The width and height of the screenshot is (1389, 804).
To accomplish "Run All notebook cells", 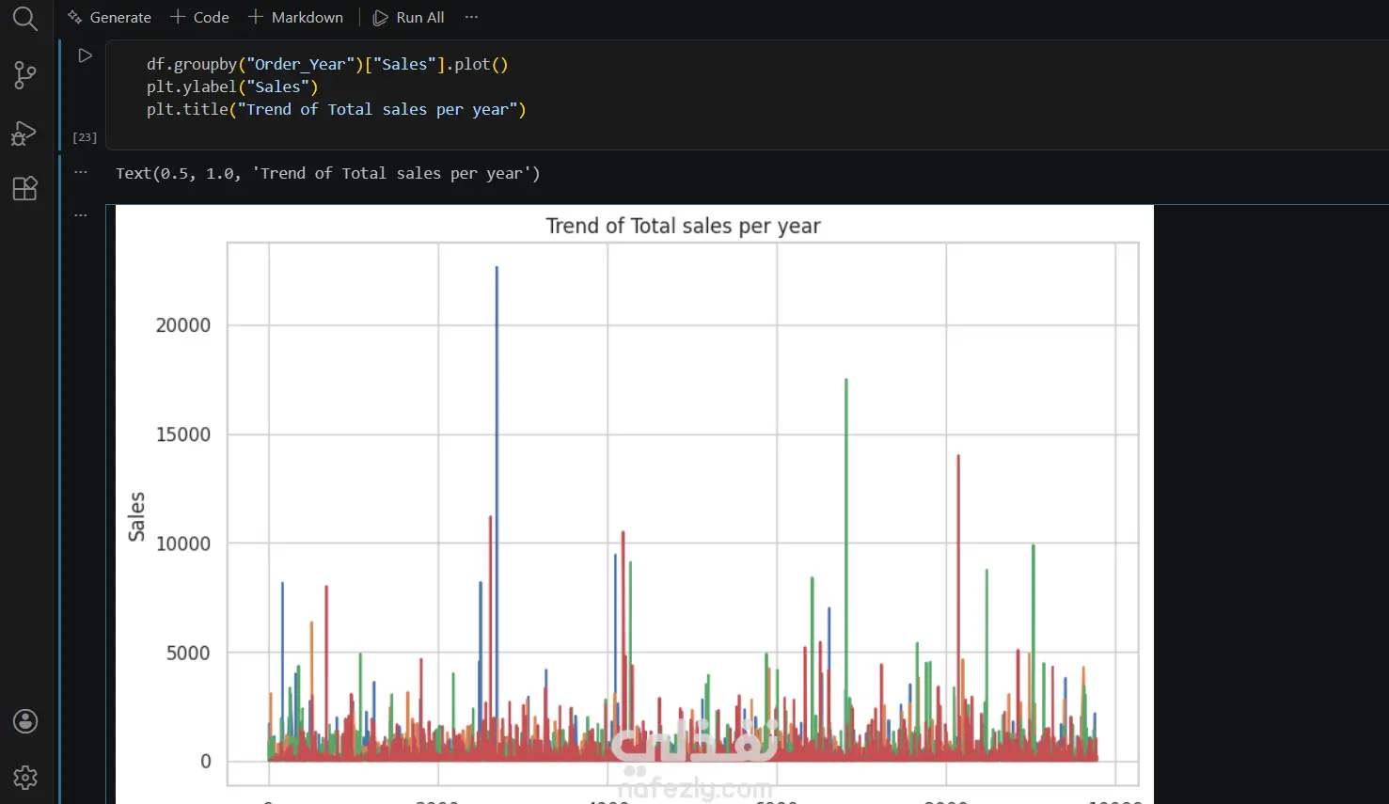I will click(408, 17).
